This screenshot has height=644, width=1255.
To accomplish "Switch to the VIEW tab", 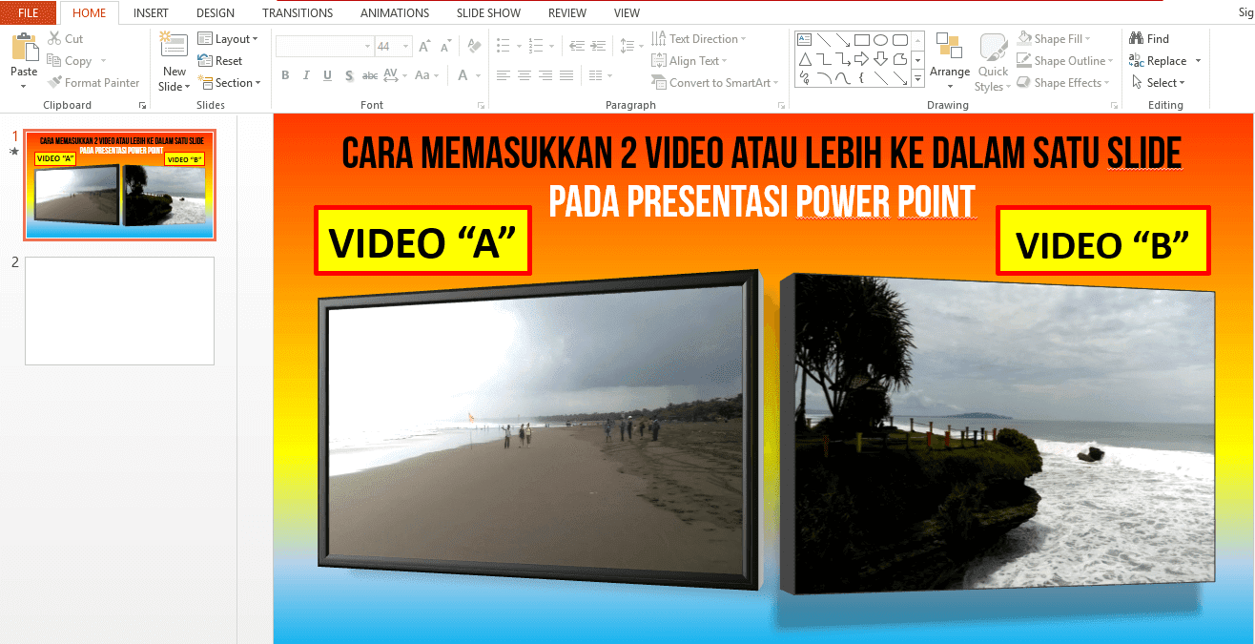I will [627, 13].
